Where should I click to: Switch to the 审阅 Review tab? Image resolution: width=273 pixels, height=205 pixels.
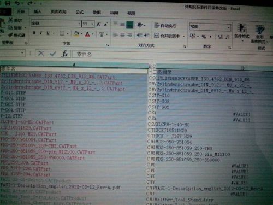click(x=114, y=13)
